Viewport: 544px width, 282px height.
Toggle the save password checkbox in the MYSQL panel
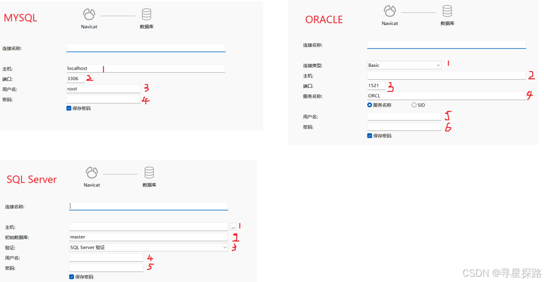[69, 108]
